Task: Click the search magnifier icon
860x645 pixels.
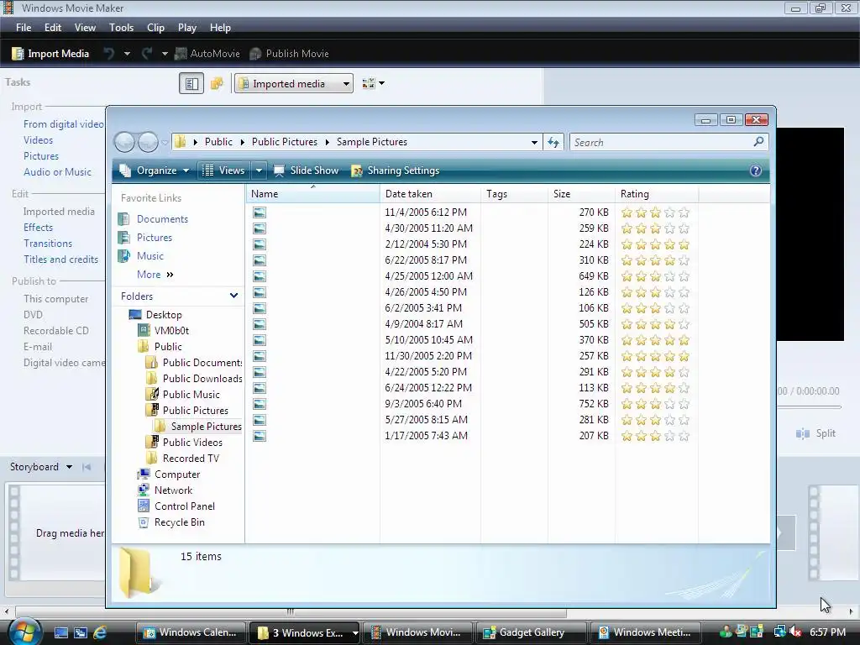Action: 758,141
